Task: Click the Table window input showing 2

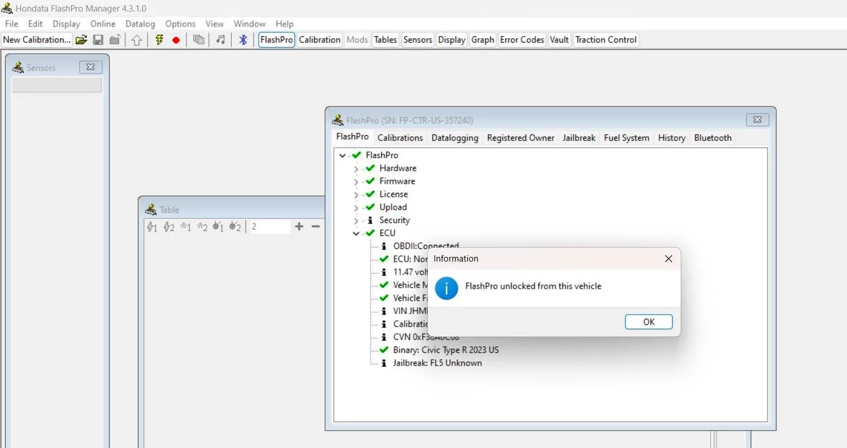Action: pos(270,227)
